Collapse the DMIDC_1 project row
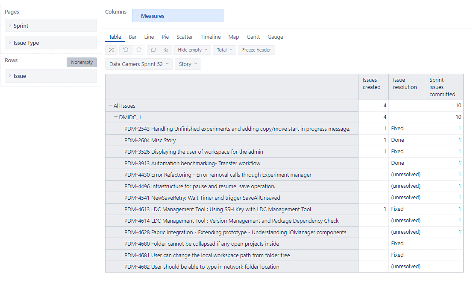Viewport: 473px width, 287px height. coord(116,117)
